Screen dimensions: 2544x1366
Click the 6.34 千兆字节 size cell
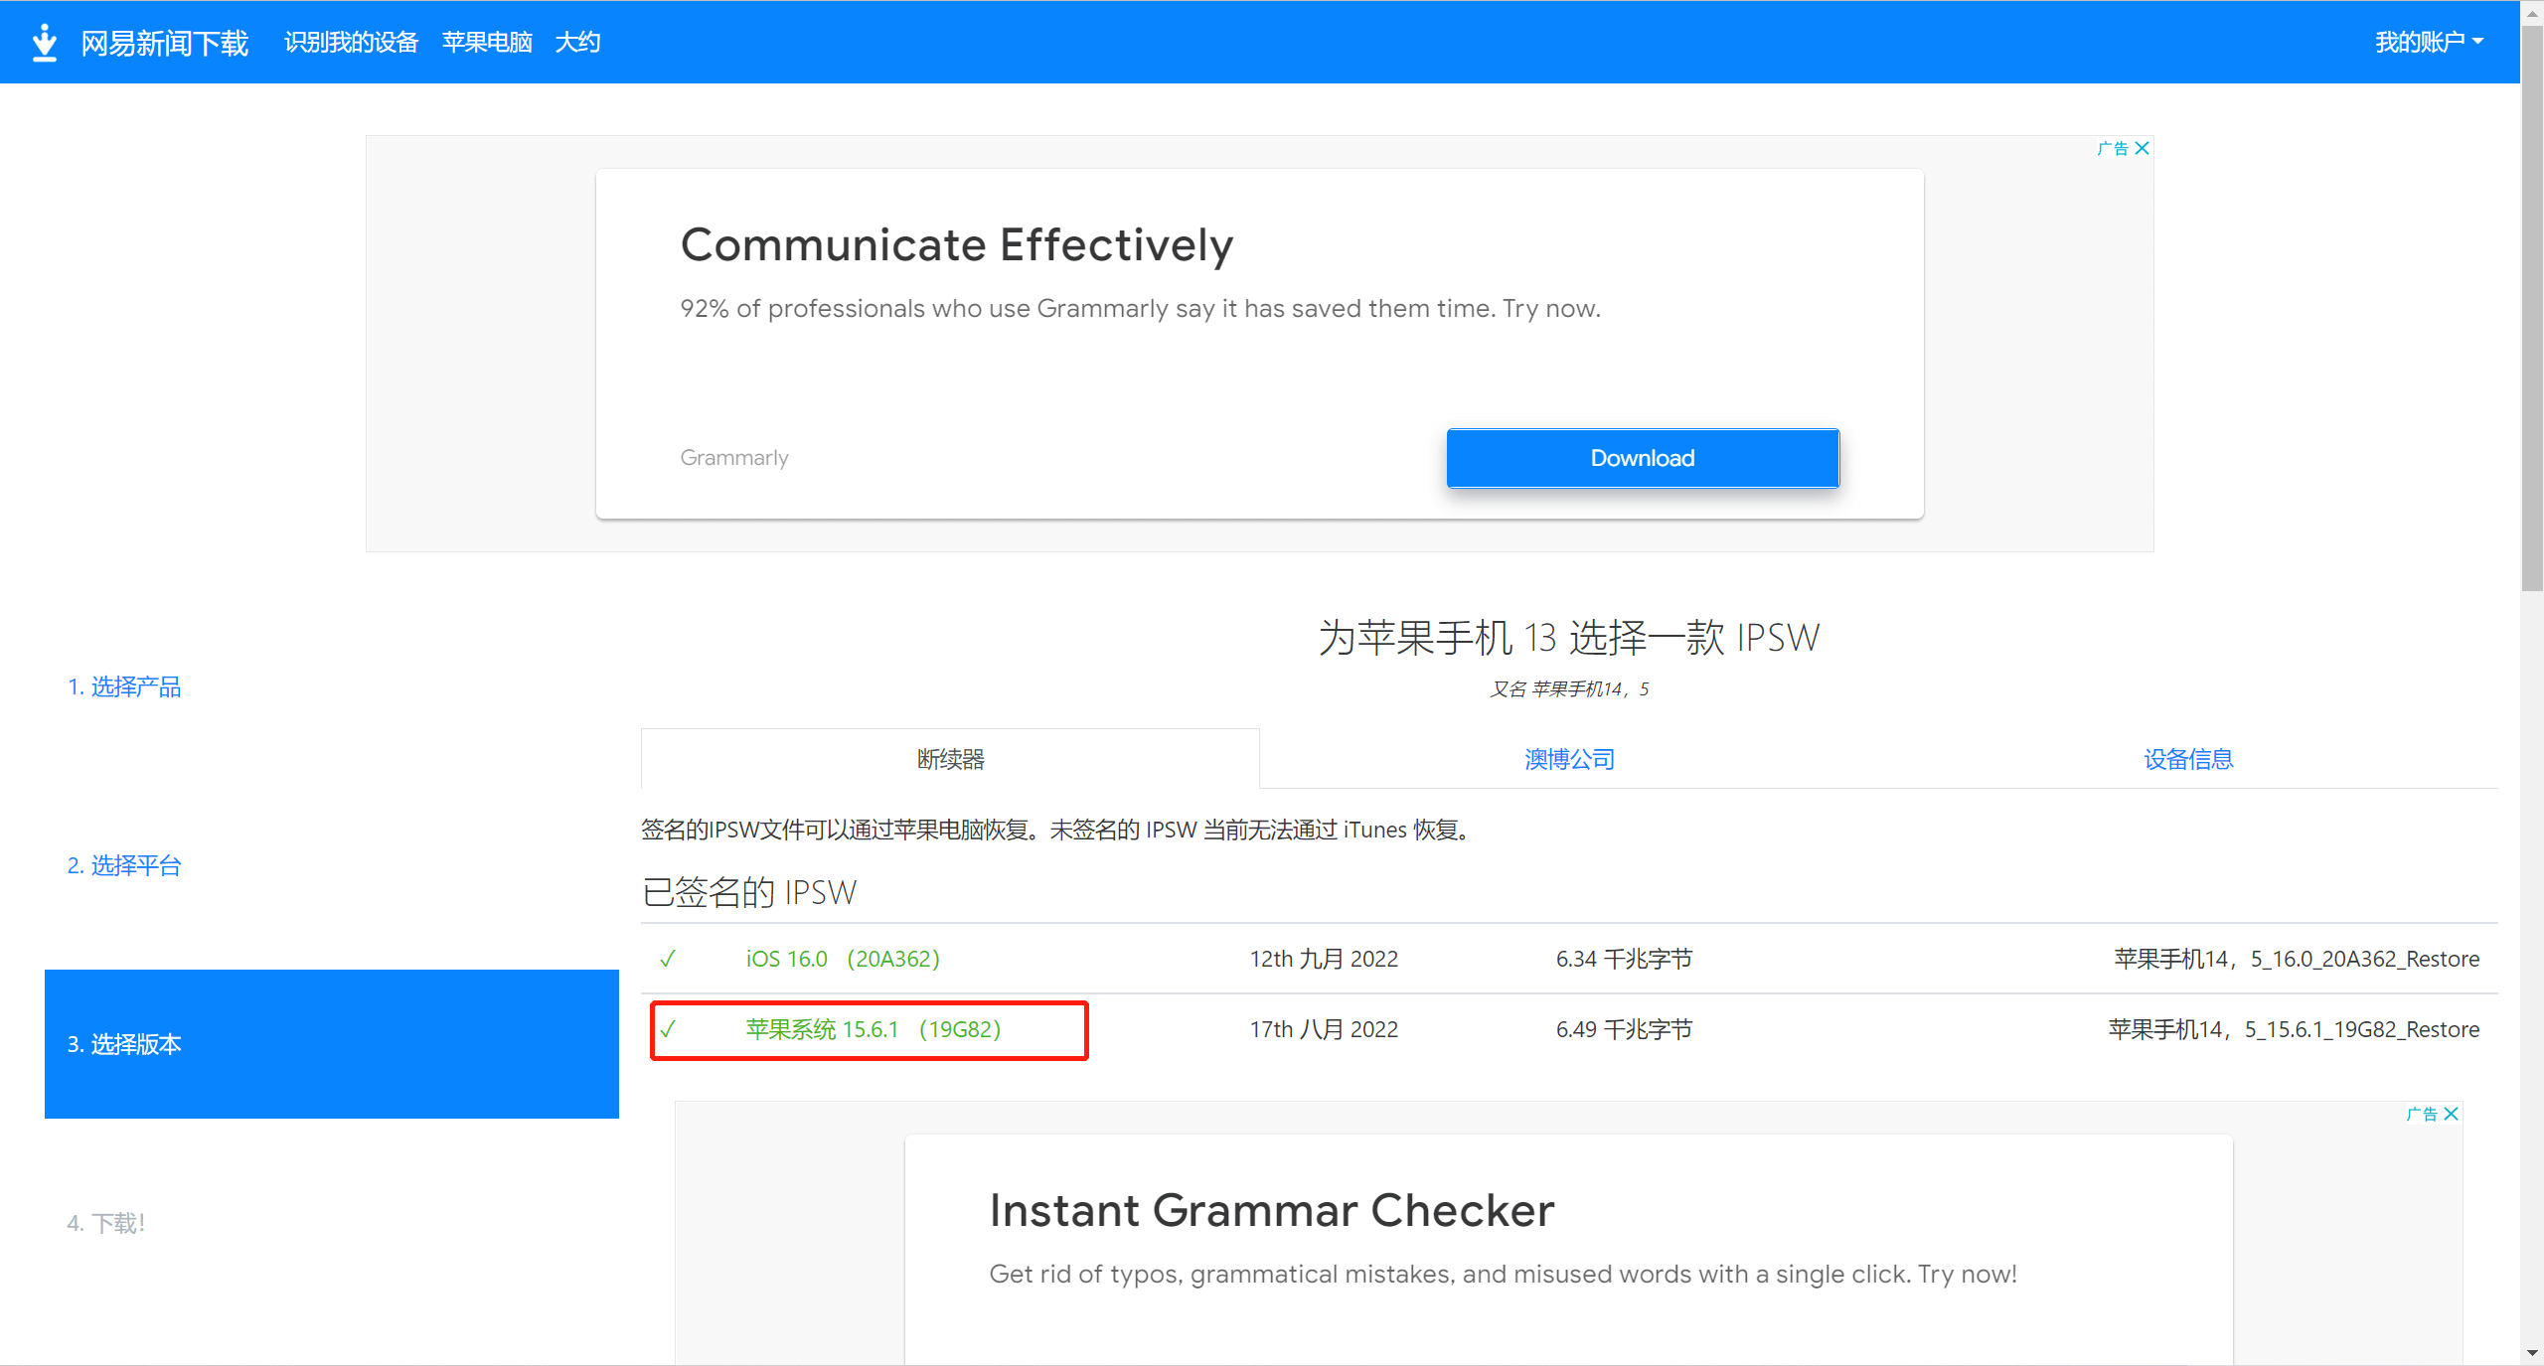point(1624,959)
